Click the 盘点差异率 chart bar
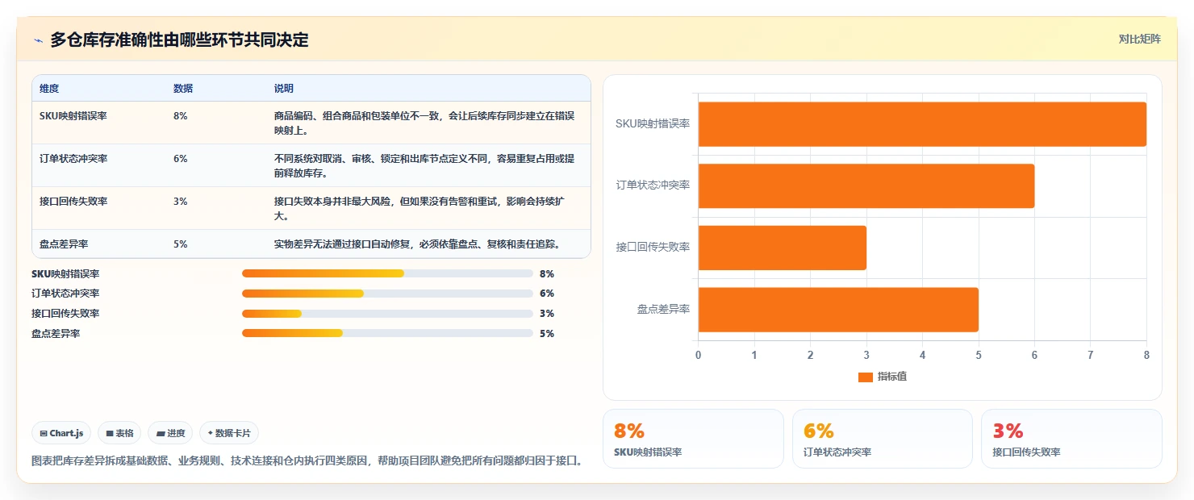This screenshot has width=1194, height=500. 838,310
